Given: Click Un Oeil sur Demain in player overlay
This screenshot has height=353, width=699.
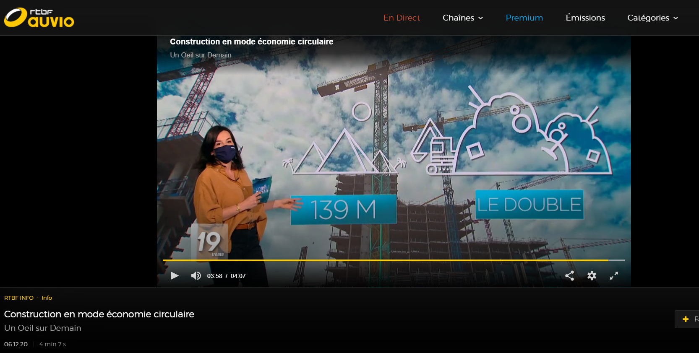Looking at the screenshot, I should (x=201, y=55).
